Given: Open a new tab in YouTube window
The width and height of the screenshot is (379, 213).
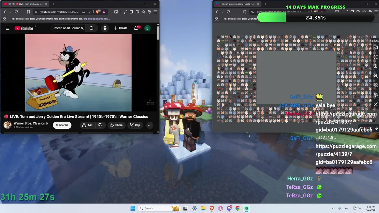Looking at the screenshot, I should (53, 4).
